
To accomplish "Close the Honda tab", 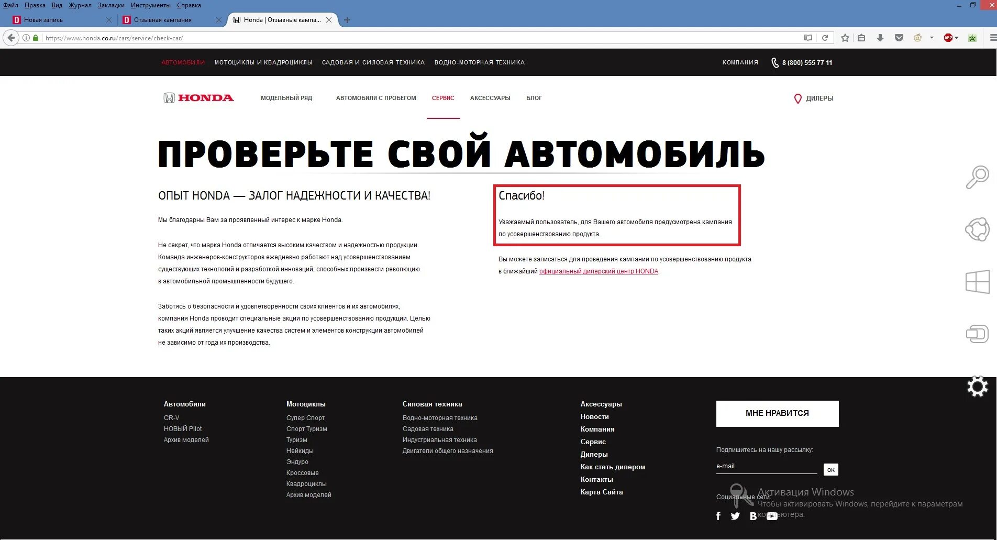I will (x=329, y=20).
